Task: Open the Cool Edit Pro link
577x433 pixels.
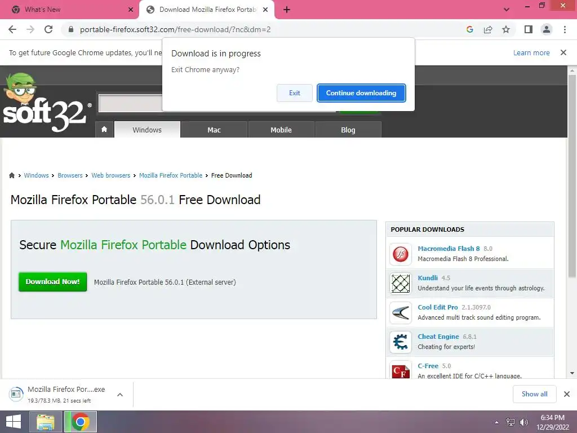Action: [437, 307]
